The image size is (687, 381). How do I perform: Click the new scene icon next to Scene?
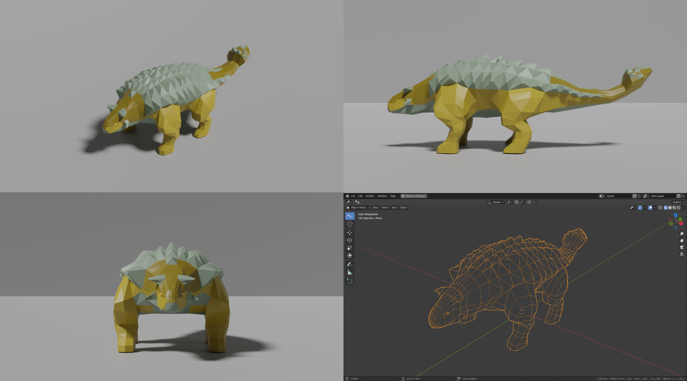634,196
